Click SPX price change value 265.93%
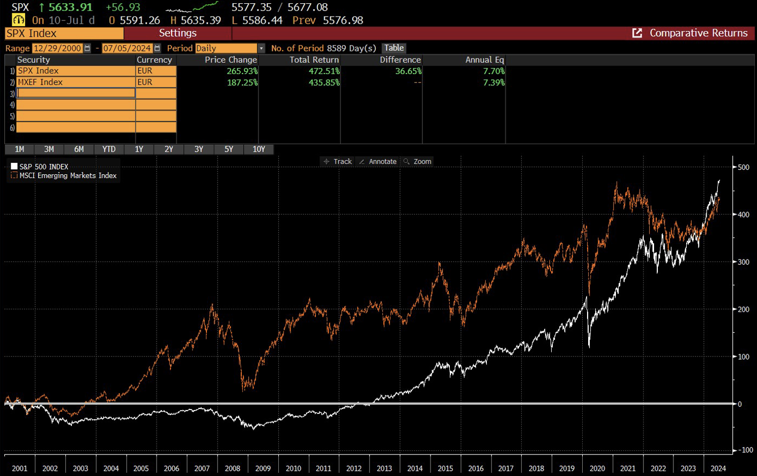The image size is (757, 476). pos(242,71)
